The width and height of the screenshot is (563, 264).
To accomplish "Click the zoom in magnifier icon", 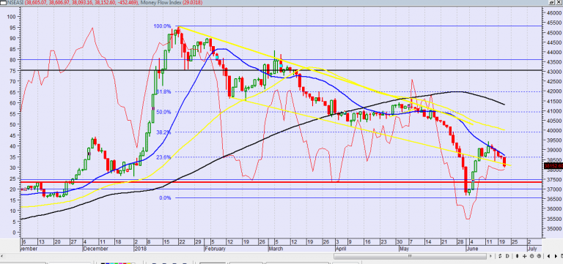I will (539, 256).
